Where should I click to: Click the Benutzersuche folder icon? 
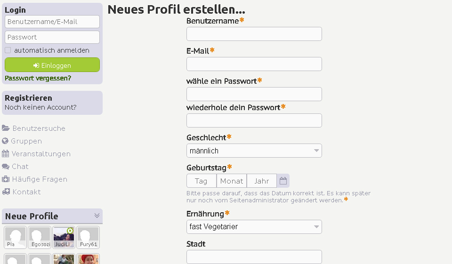(x=6, y=128)
